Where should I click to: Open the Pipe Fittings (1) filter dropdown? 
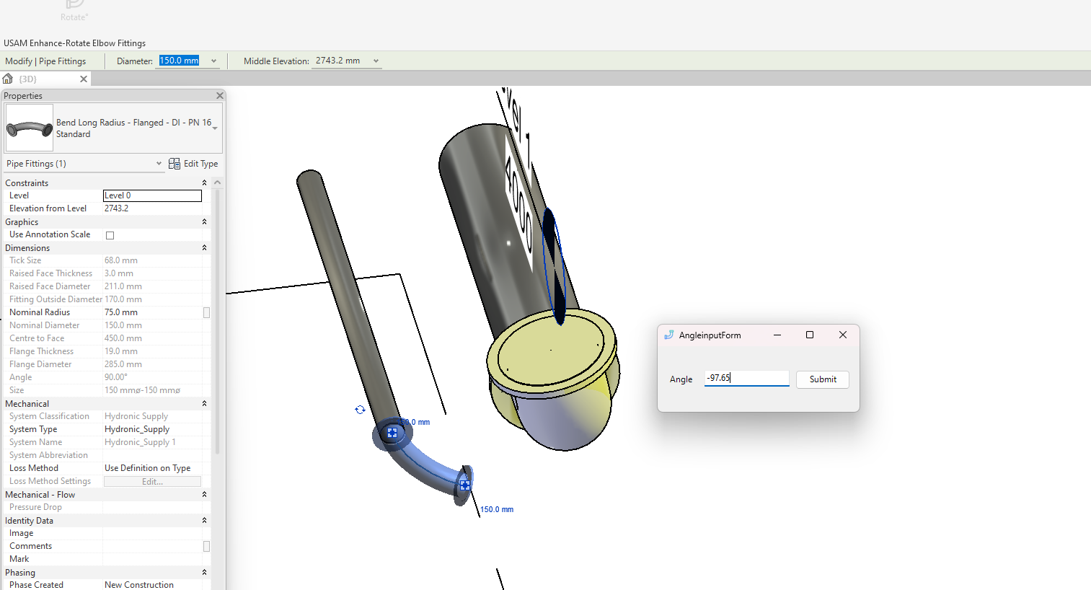159,164
